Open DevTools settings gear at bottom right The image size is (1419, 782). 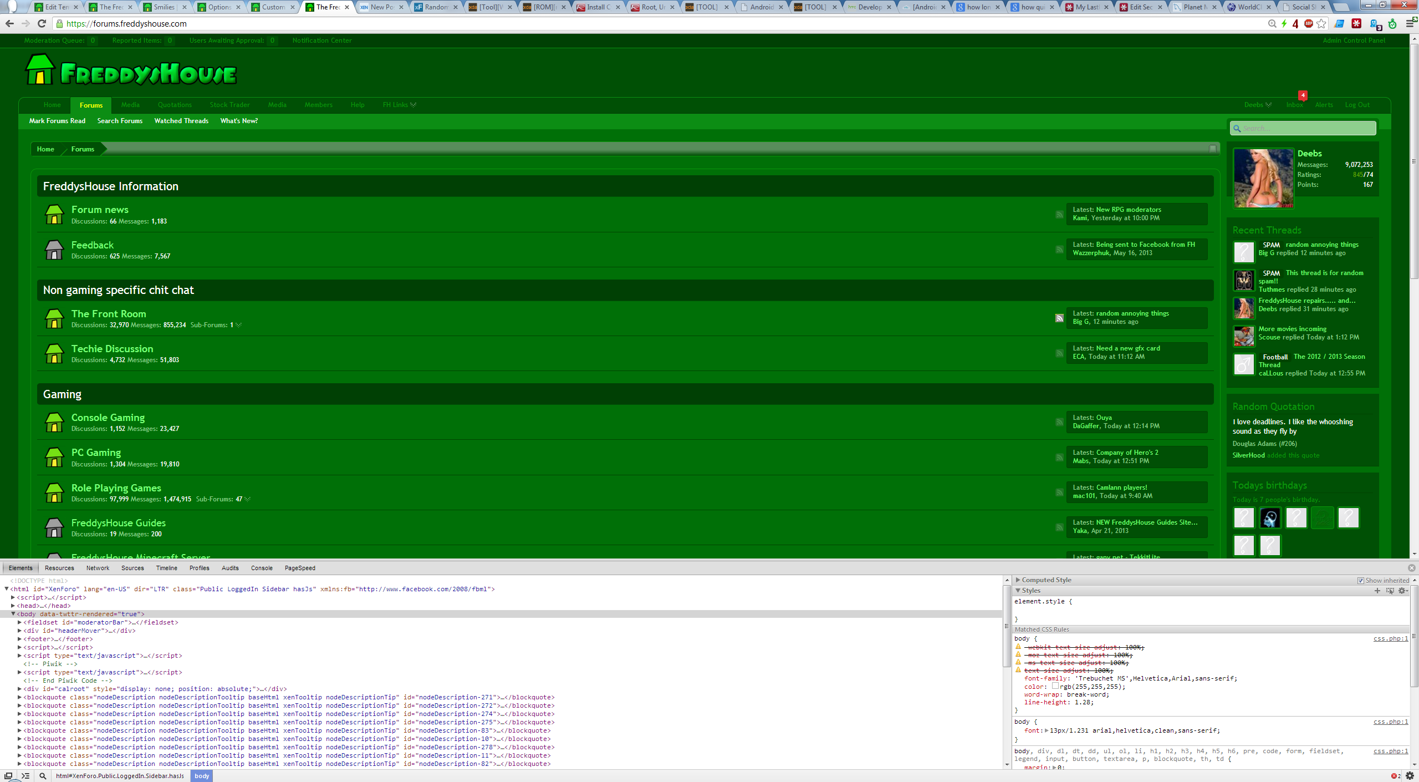click(x=1410, y=776)
